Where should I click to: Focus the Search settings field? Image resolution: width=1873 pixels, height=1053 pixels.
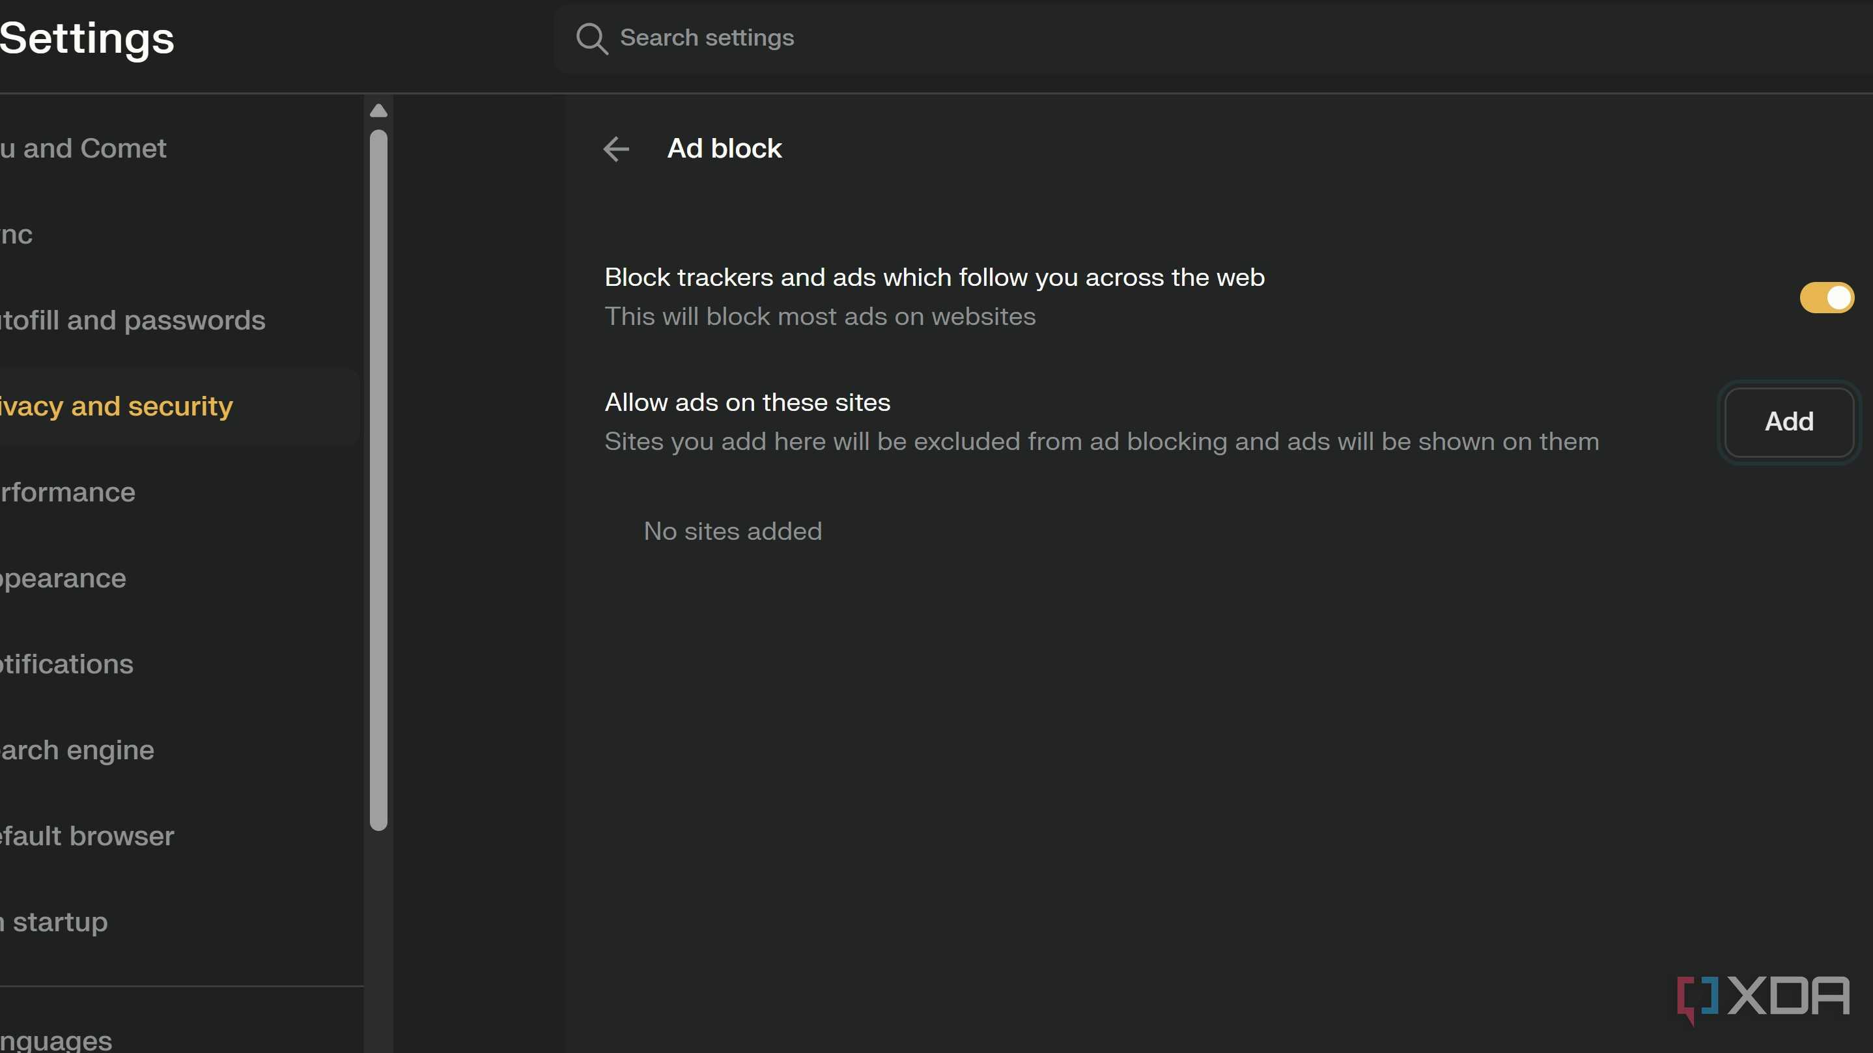[1214, 38]
